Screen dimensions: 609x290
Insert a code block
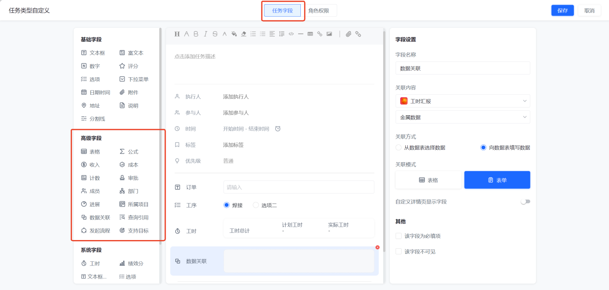(x=291, y=34)
